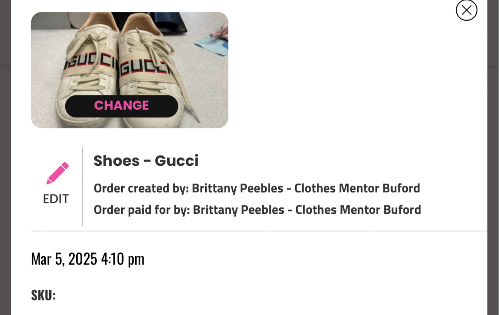This screenshot has width=499, height=315.
Task: Click the pink pencil edit icon
Action: 58,173
